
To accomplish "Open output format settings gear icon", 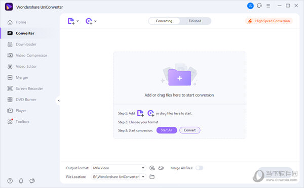I will click(x=152, y=168).
